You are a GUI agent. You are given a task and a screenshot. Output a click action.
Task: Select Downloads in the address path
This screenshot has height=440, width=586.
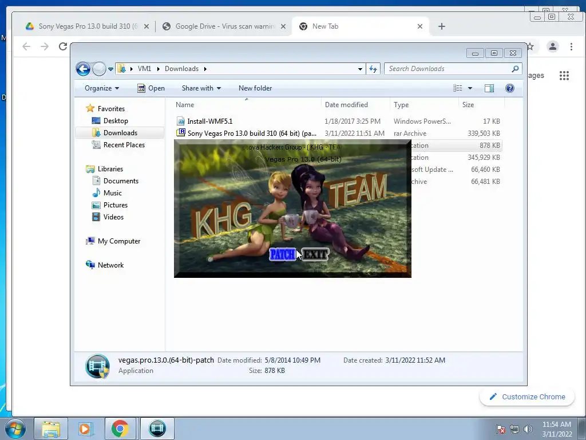pos(181,69)
